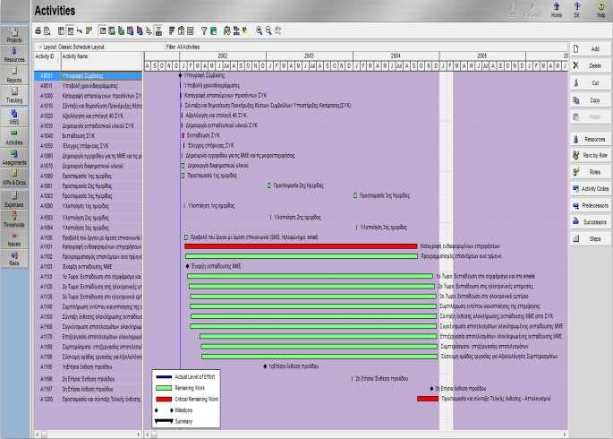613x439 pixels.
Task: Select activity row A0001
Action: click(x=89, y=75)
